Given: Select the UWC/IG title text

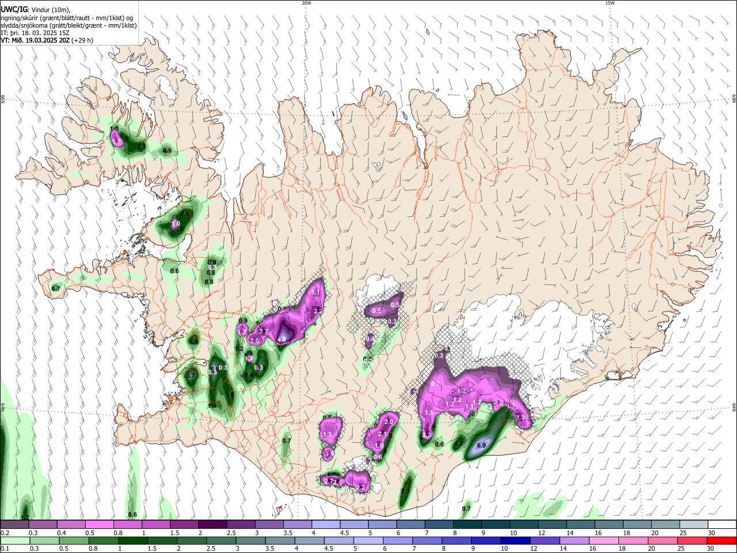Looking at the screenshot, I should [x=14, y=9].
